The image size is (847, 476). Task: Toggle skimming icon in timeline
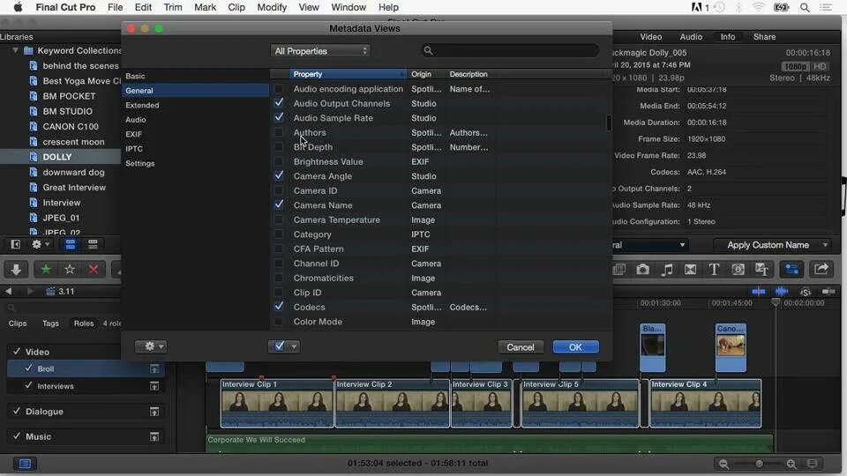759,292
